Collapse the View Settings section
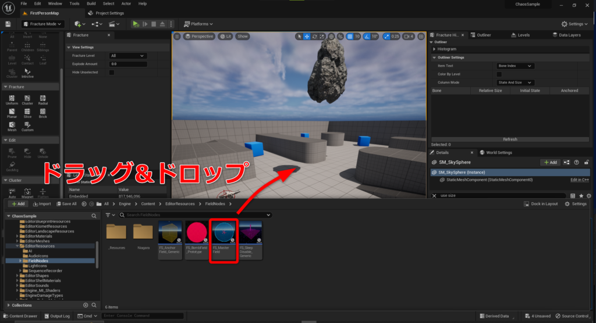This screenshot has height=323, width=596. pos(69,48)
